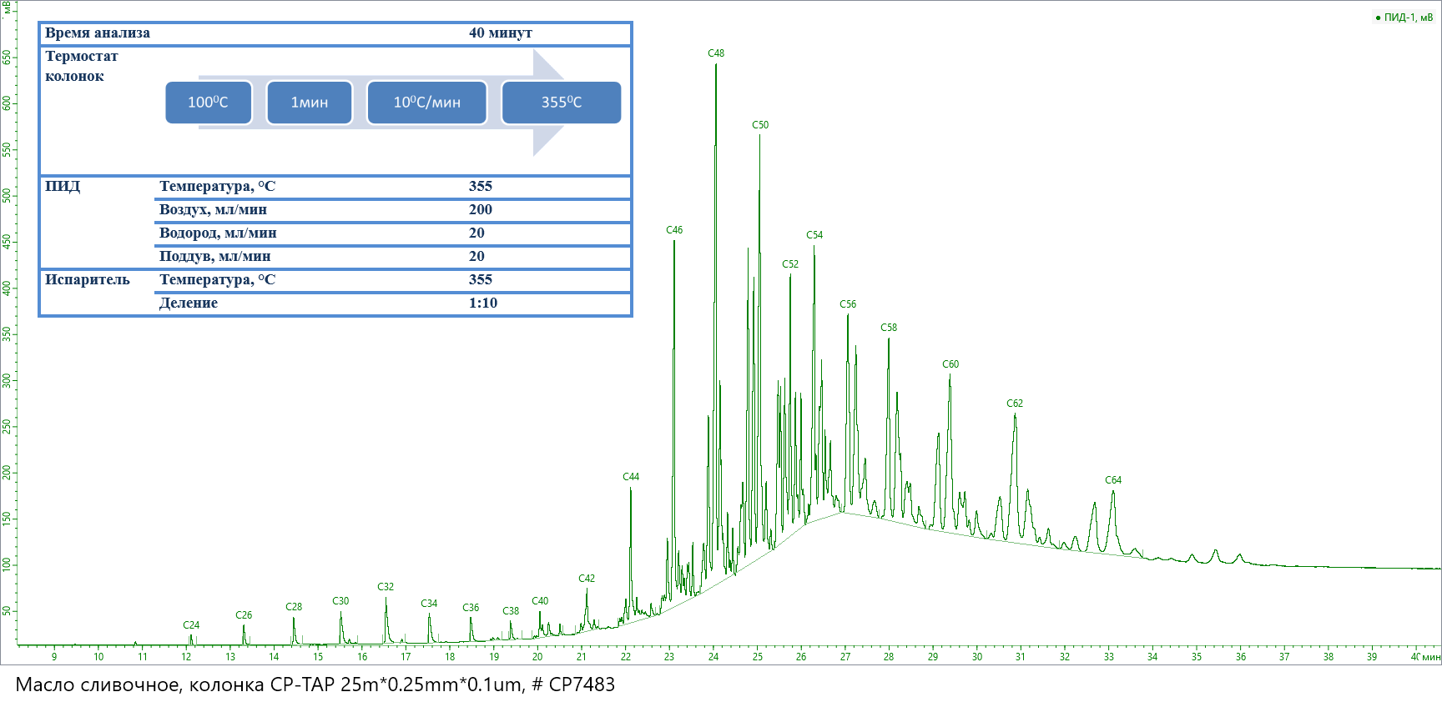Click the 27 minute tick on time axis
Viewport: 1442px width, 702px height.
(845, 656)
